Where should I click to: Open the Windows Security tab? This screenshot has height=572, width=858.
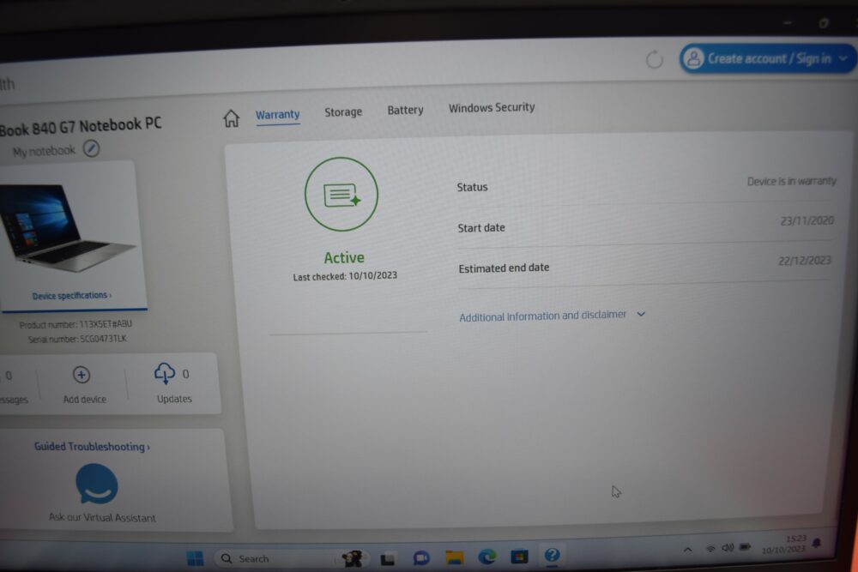coord(492,108)
